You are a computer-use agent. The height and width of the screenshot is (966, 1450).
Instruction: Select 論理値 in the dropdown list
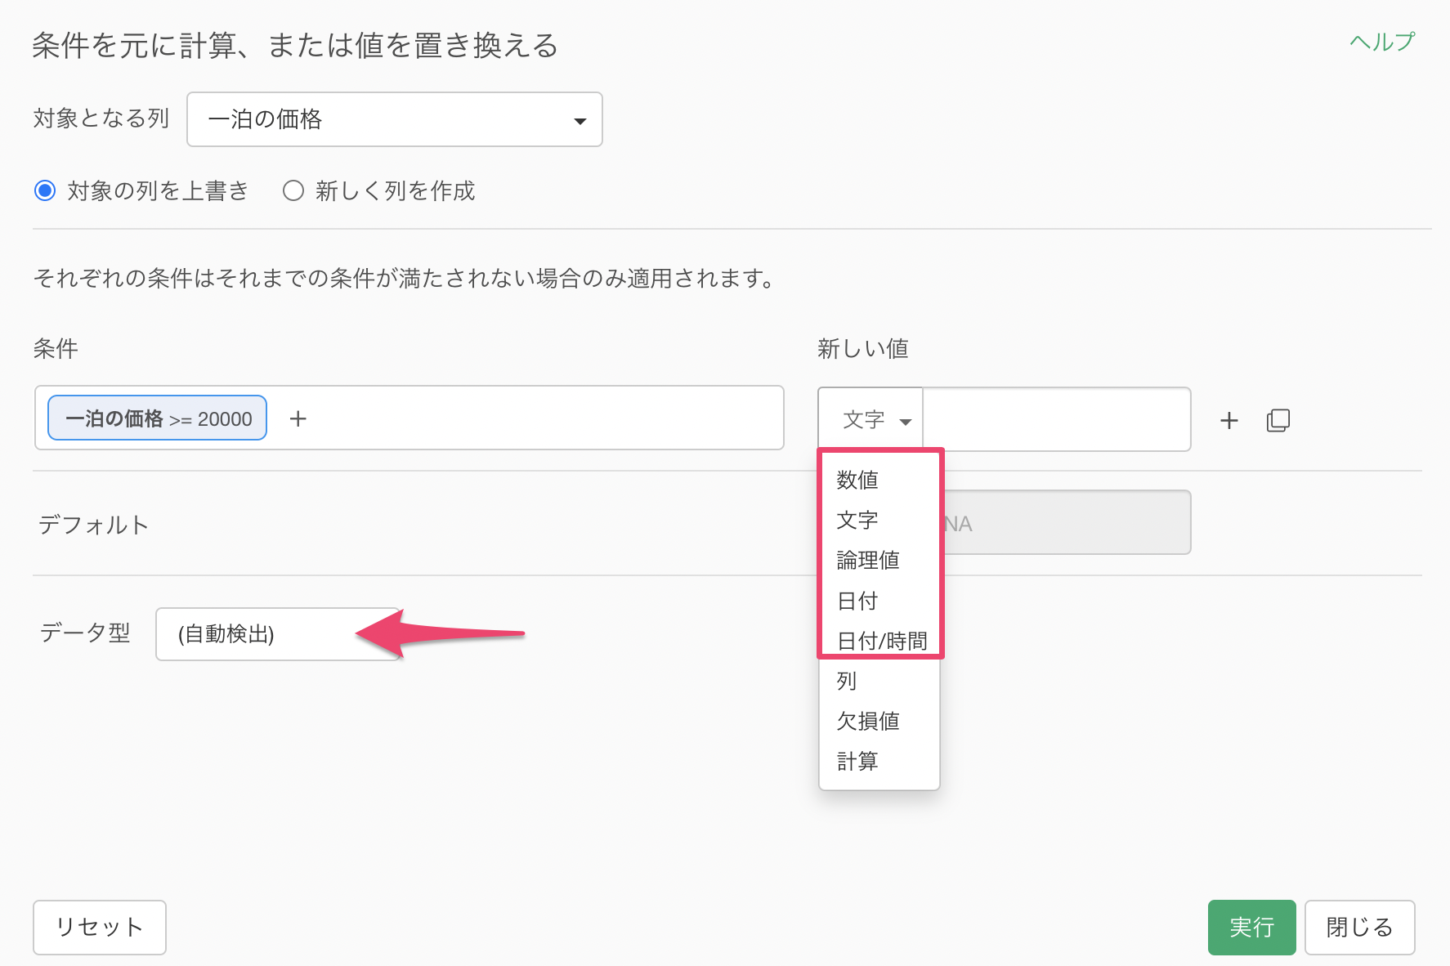(x=868, y=560)
